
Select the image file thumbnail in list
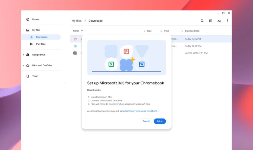[75, 53]
